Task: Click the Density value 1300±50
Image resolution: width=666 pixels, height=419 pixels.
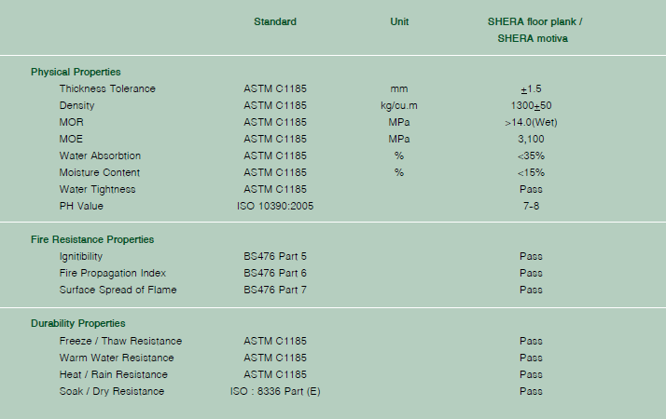Action: [x=531, y=105]
